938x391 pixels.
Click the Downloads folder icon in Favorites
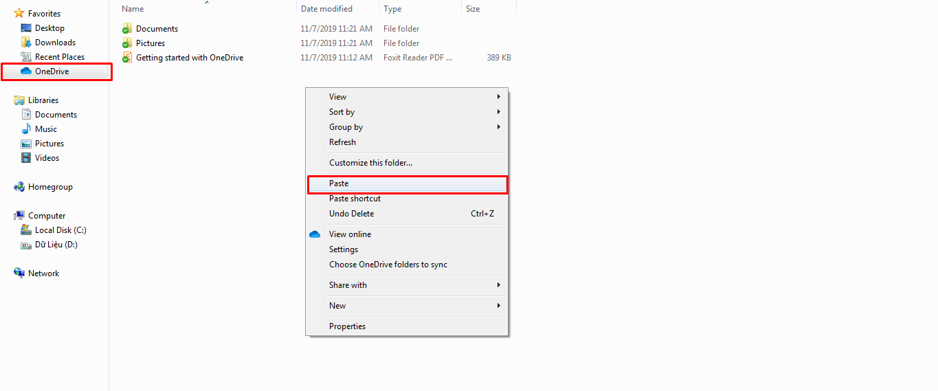coord(26,43)
